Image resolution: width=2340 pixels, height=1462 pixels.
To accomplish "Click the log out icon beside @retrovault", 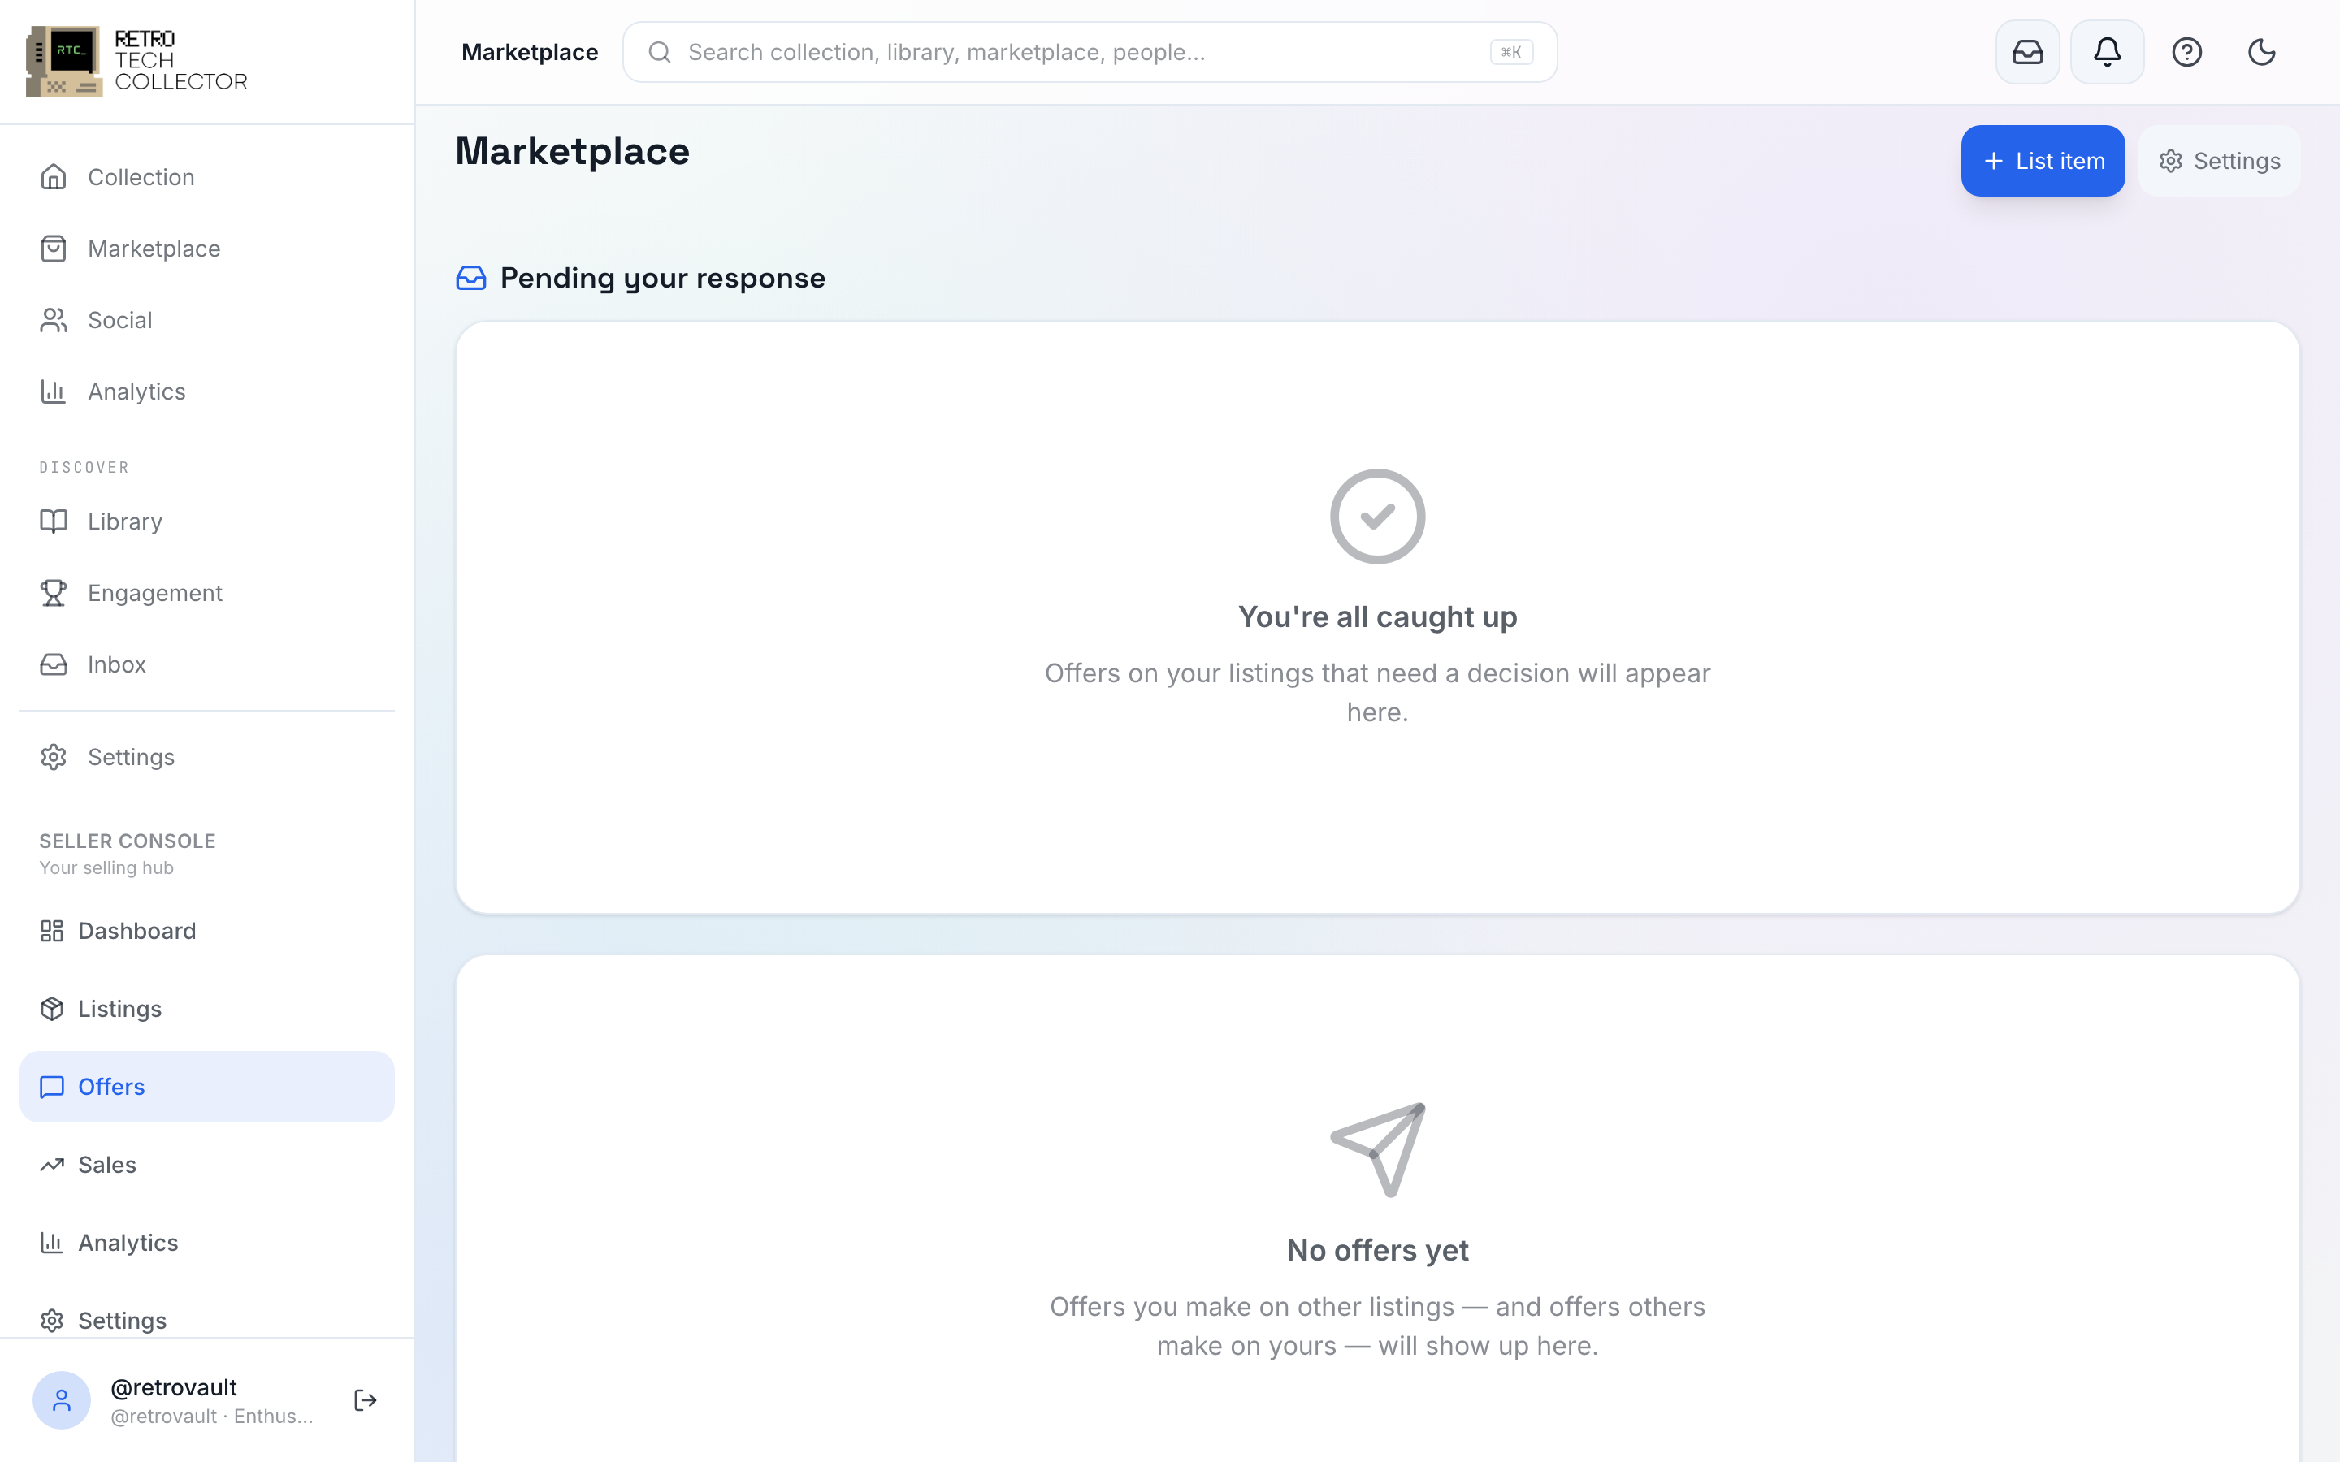I will [366, 1400].
